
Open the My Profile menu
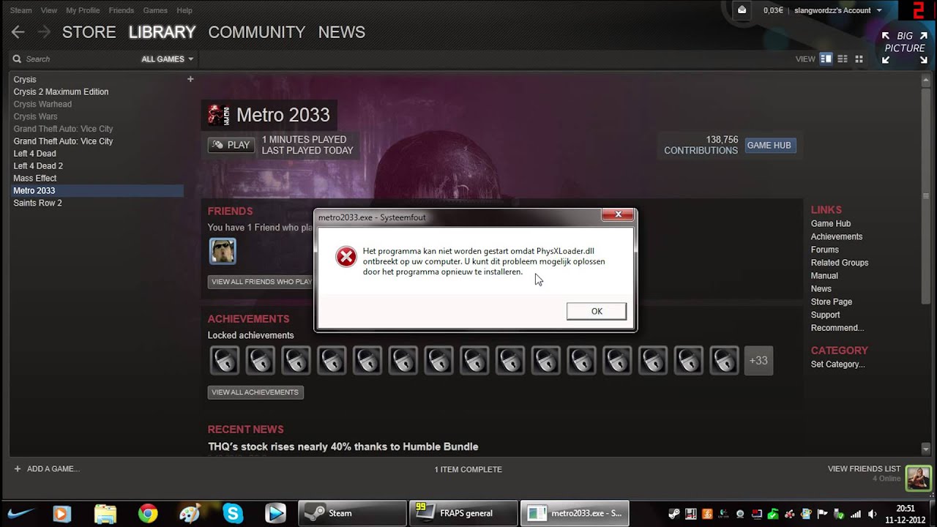[x=82, y=10]
